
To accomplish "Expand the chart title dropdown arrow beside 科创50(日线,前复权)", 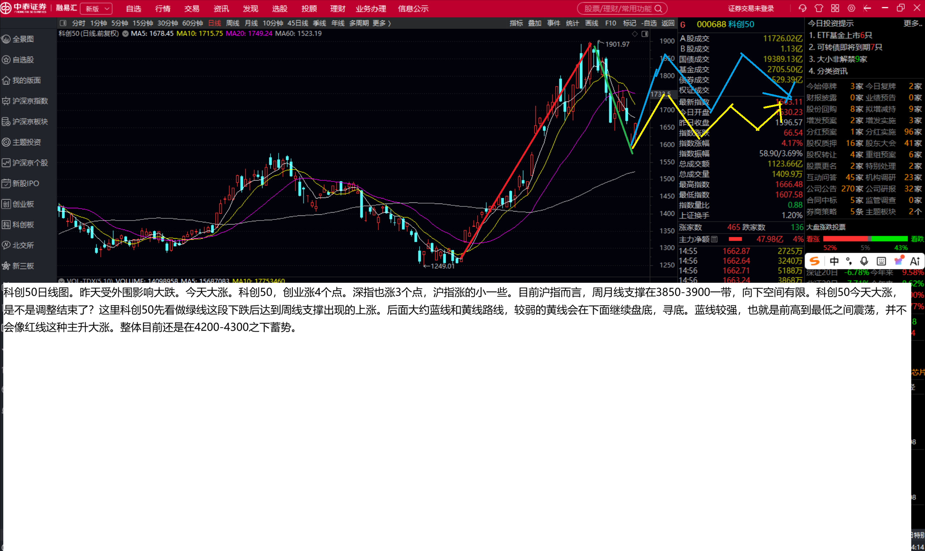I will 125,33.
